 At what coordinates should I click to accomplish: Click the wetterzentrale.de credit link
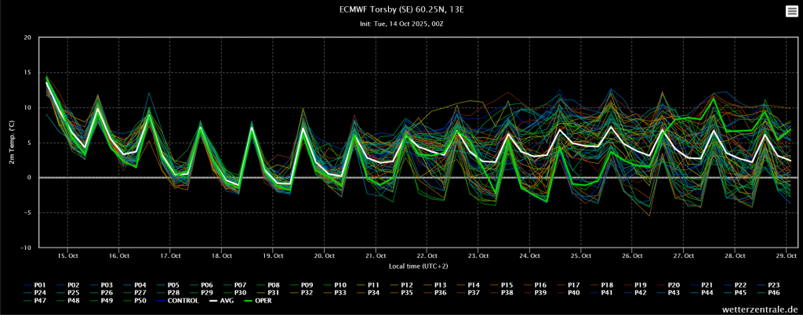coord(760,310)
